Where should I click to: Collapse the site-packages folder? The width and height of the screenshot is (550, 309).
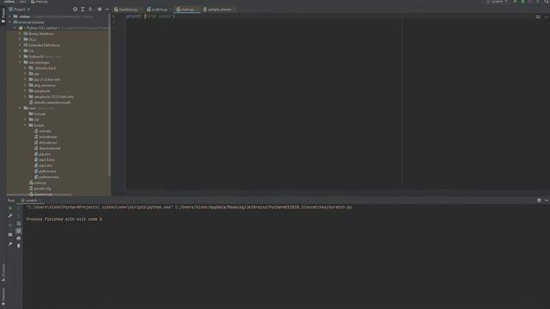[21, 63]
